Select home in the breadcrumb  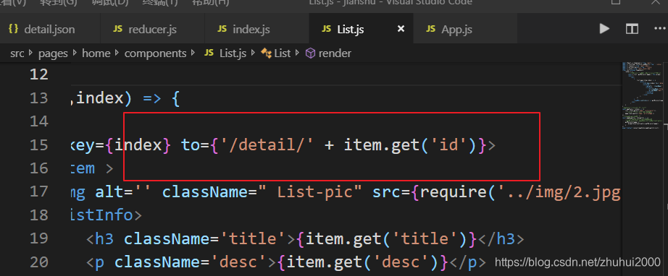[x=96, y=53]
